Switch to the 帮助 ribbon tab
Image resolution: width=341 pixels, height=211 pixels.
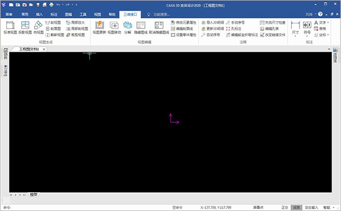pos(112,14)
